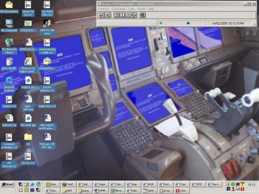
Task: Select the 'bizcom address.txt' desktop file
Action: click(47, 85)
